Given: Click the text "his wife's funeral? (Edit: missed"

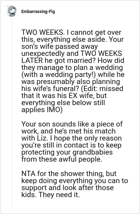Looking at the screenshot, I should point(72,89).
